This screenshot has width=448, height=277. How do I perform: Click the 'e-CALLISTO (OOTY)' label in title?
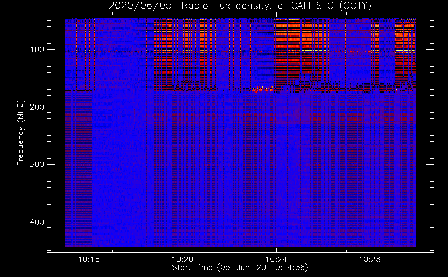click(x=325, y=6)
